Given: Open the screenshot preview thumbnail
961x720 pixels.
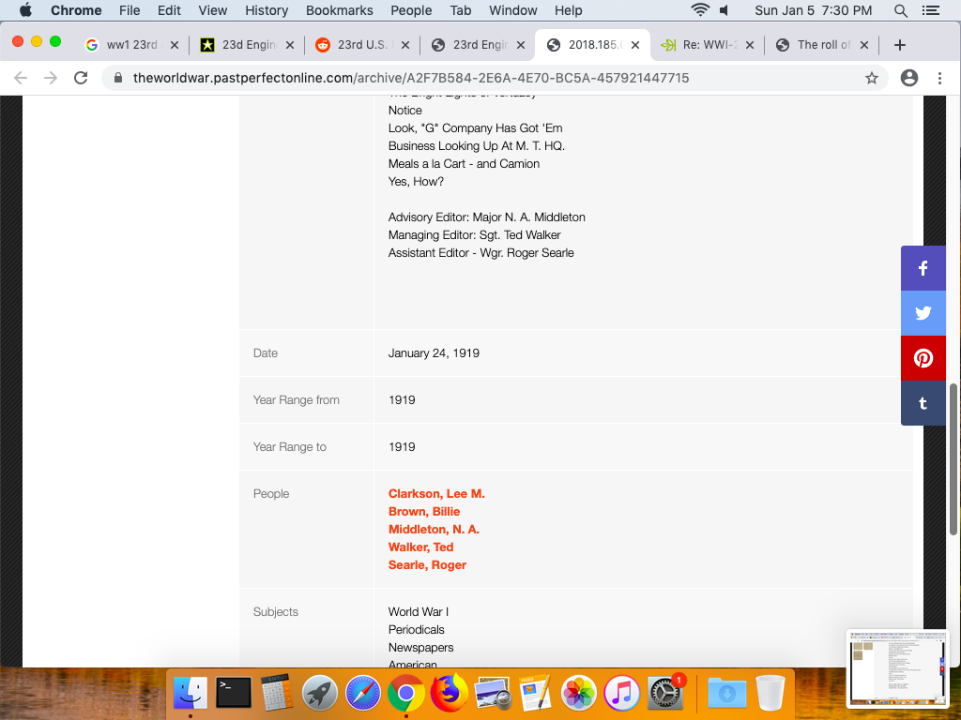Looking at the screenshot, I should coord(897,667).
